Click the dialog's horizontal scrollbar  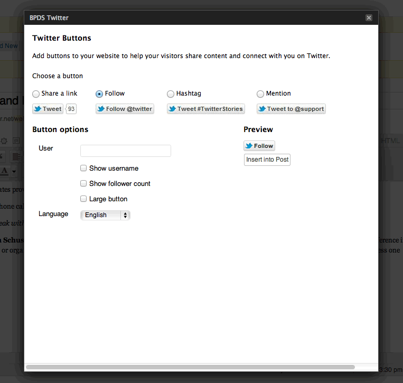(x=190, y=367)
